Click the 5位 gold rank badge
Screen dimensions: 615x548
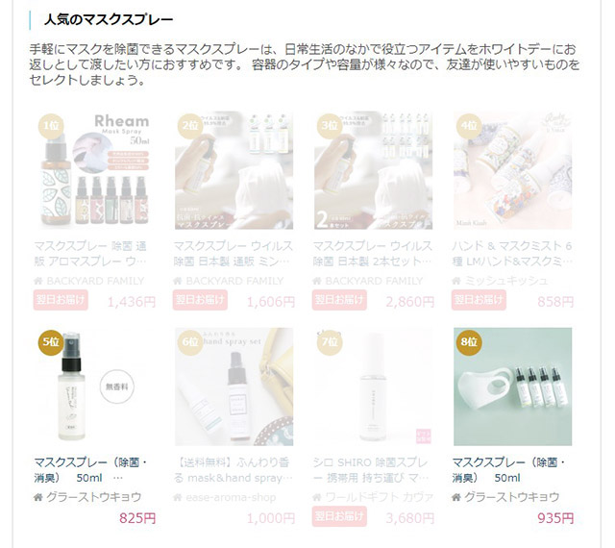[51, 342]
